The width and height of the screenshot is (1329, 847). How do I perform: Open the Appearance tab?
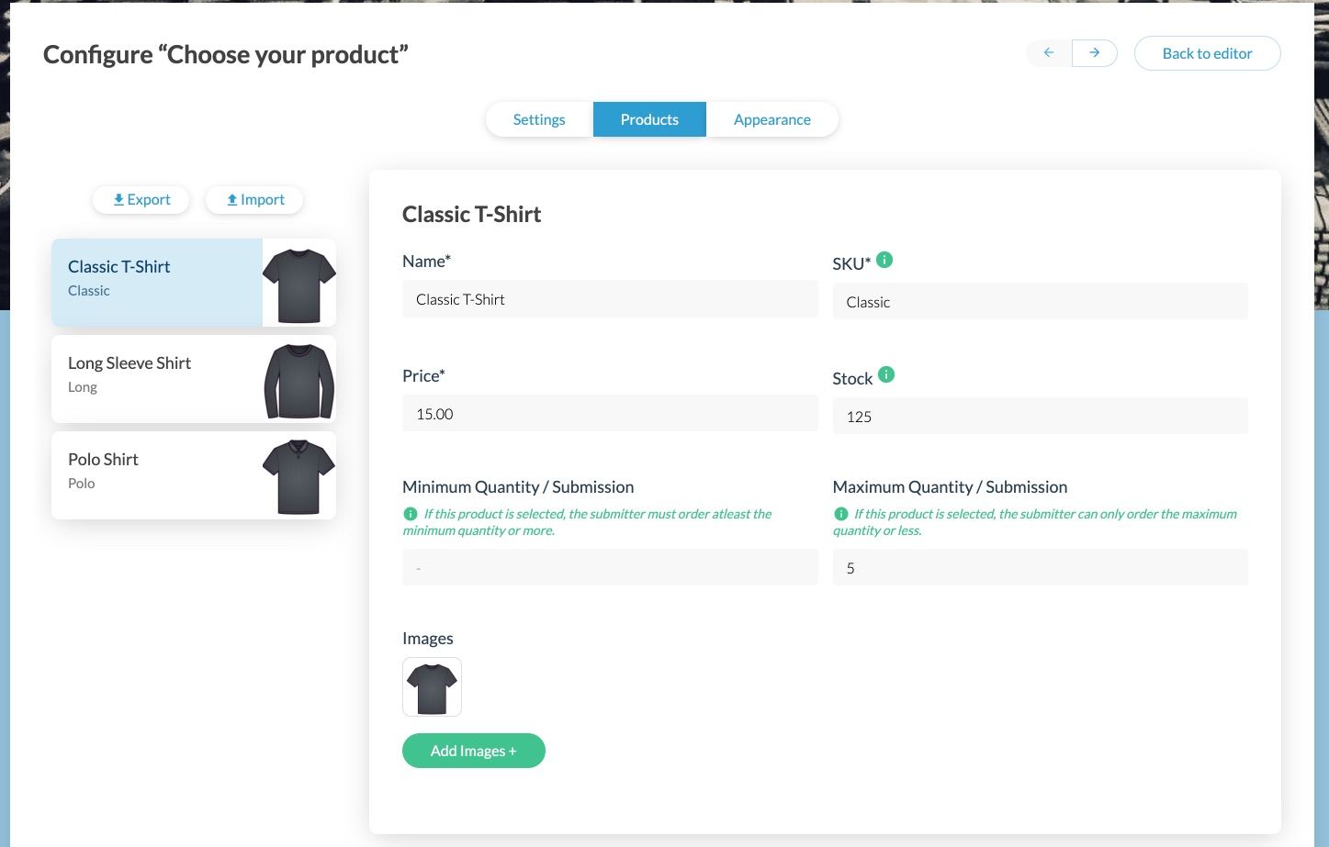771,119
